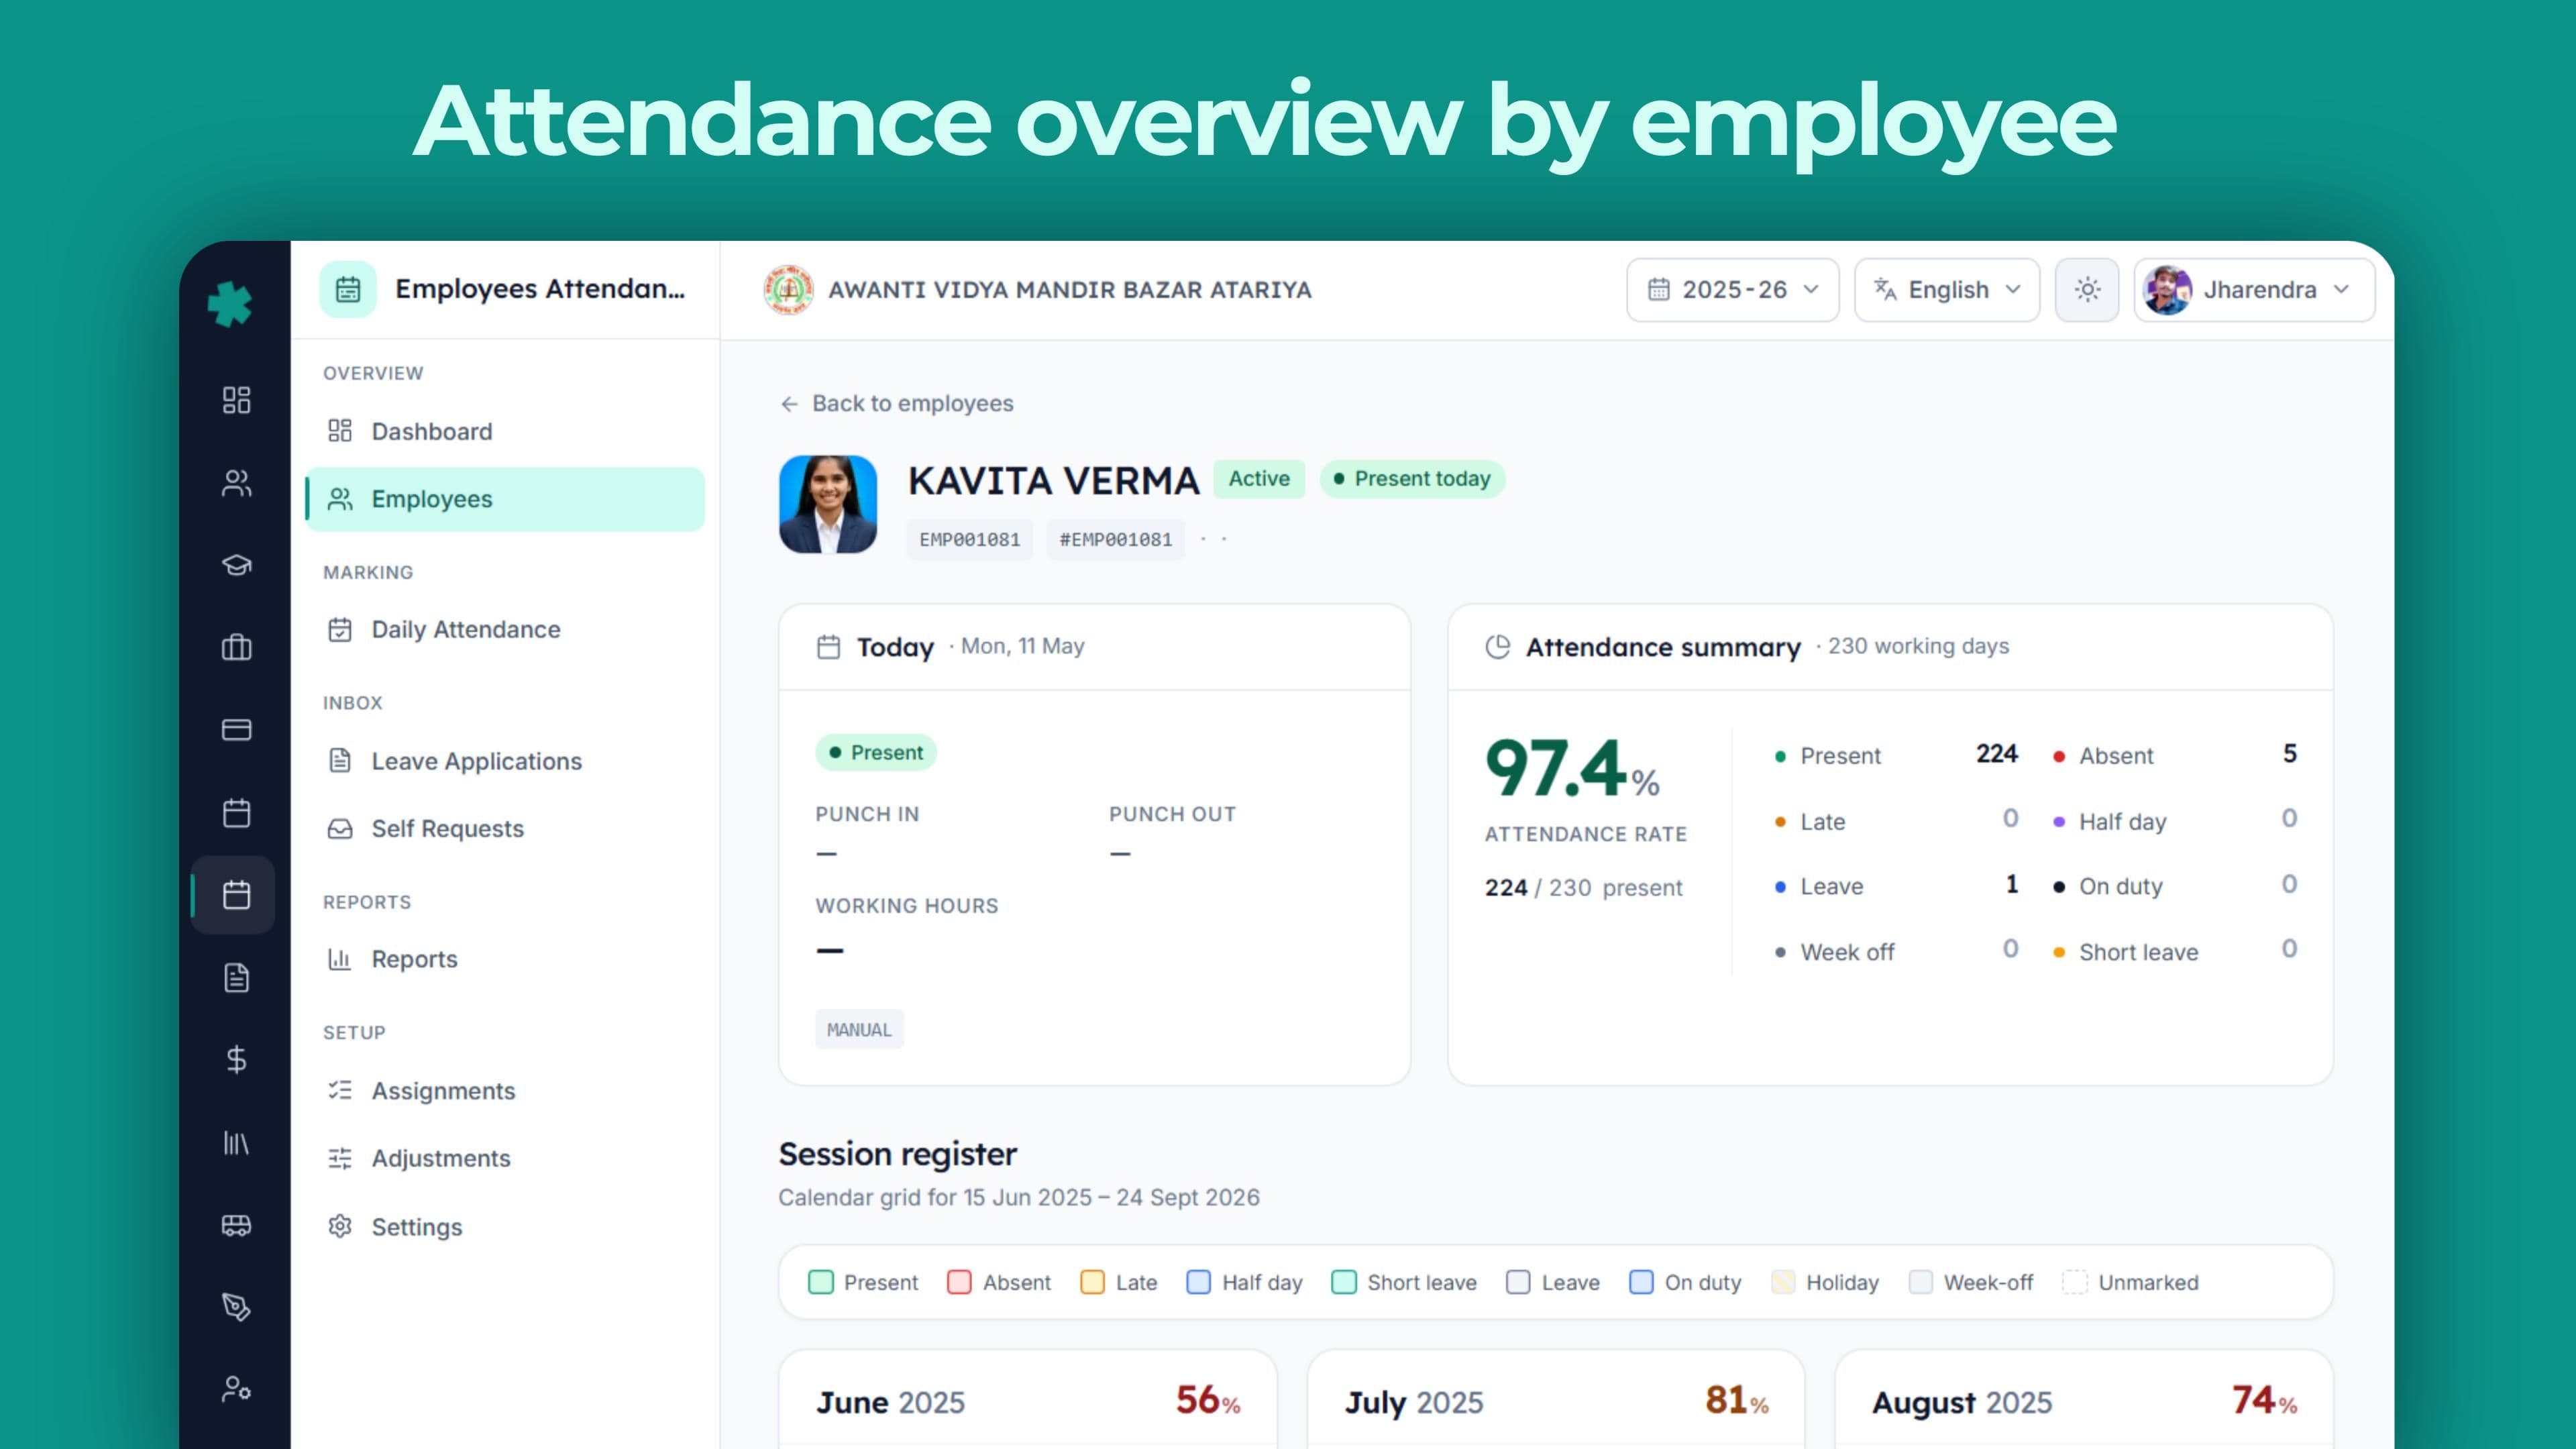Click the green asterisk app logo
The width and height of the screenshot is (2576, 1449).
[230, 304]
